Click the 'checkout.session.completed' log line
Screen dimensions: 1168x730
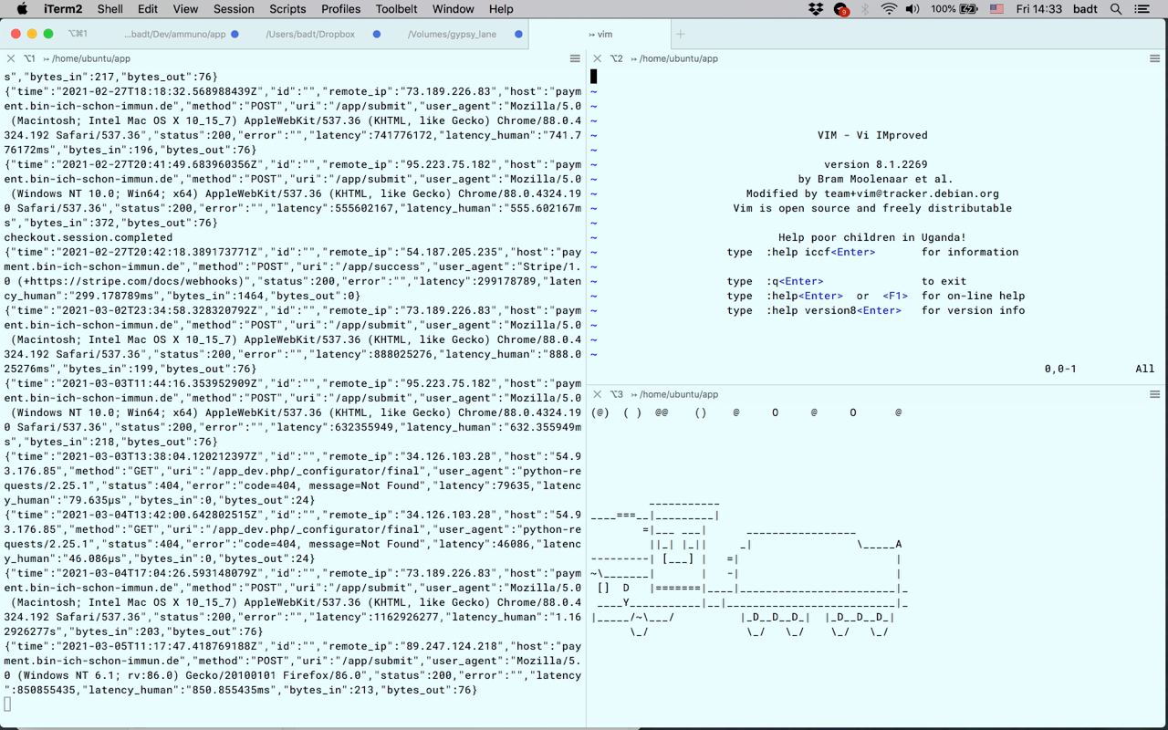pos(88,237)
